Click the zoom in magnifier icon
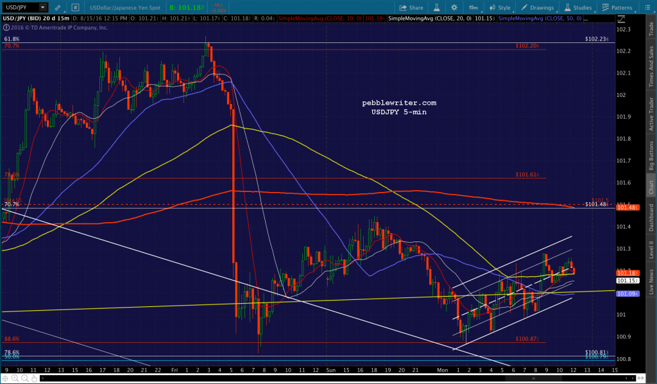Image resolution: width=657 pixels, height=384 pixels. [x=15, y=378]
